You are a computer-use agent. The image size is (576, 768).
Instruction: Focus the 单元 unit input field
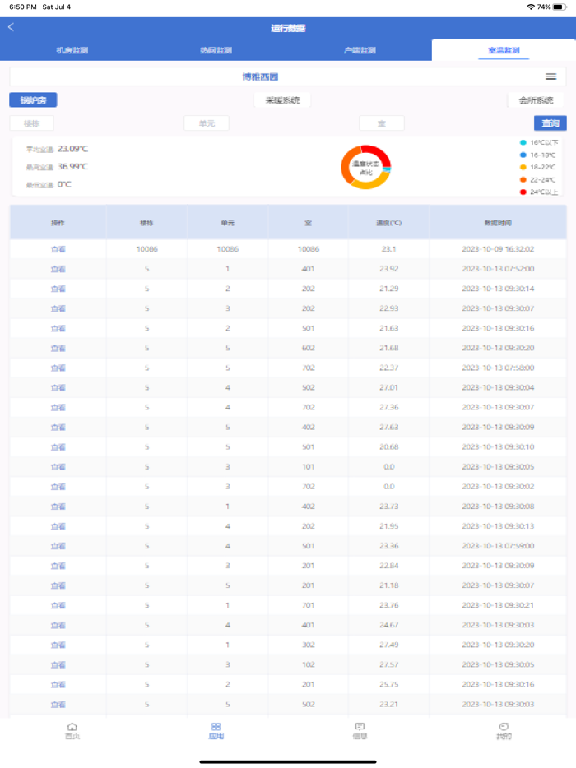click(207, 123)
